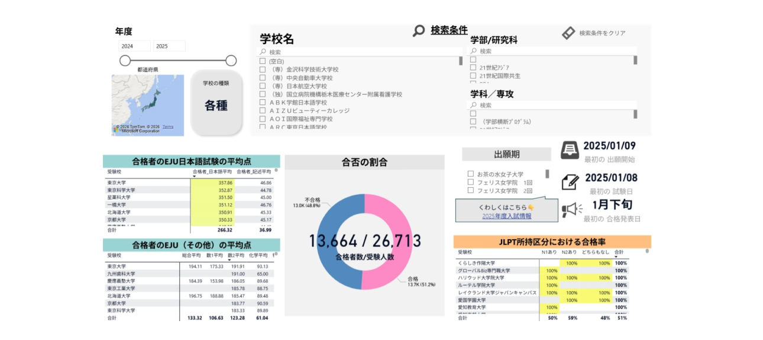This screenshot has width=763, height=340.
Task: Click 九州歯科大学 in the その他 table
Action: click(x=121, y=274)
